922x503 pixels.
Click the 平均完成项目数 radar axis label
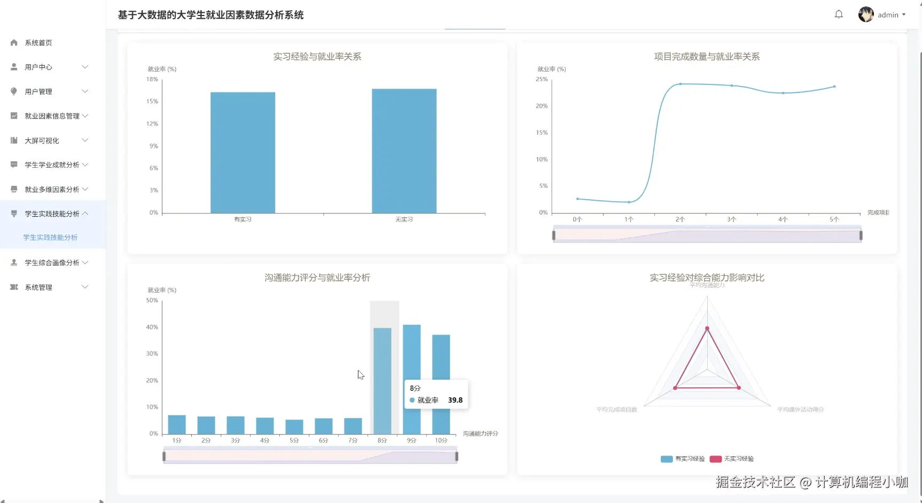click(616, 410)
